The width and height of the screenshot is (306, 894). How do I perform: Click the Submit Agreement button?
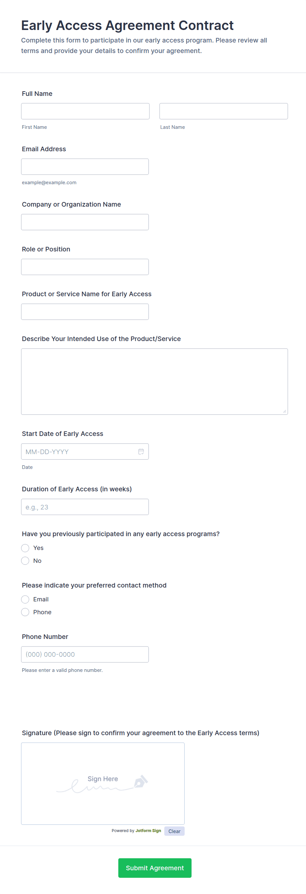[155, 868]
